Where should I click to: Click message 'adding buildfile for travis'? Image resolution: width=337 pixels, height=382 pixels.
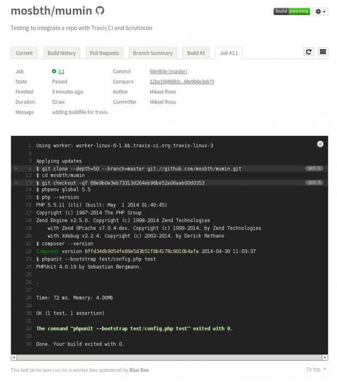80,112
